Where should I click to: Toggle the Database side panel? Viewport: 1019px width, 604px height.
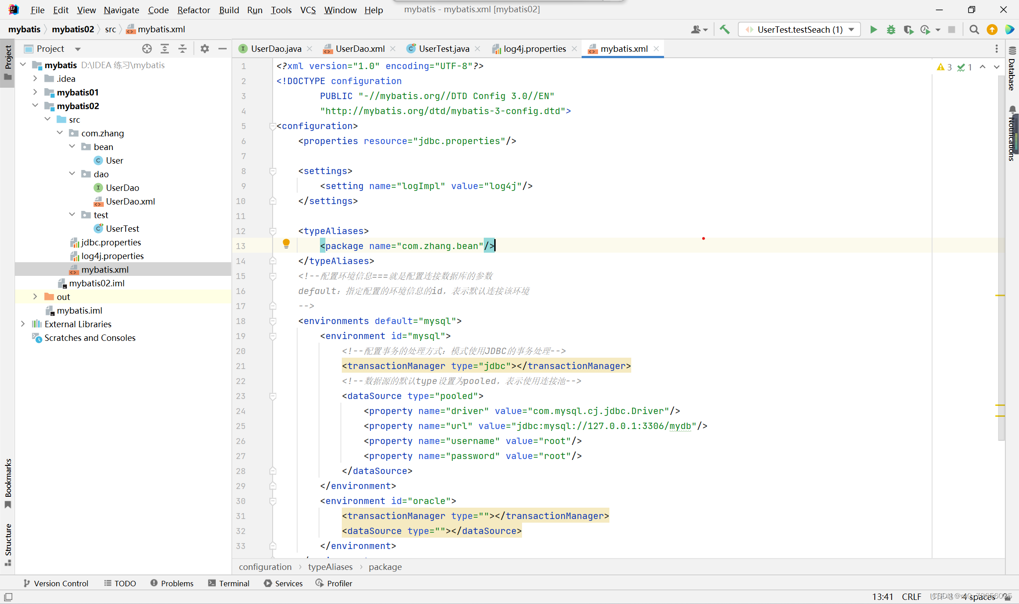1012,69
